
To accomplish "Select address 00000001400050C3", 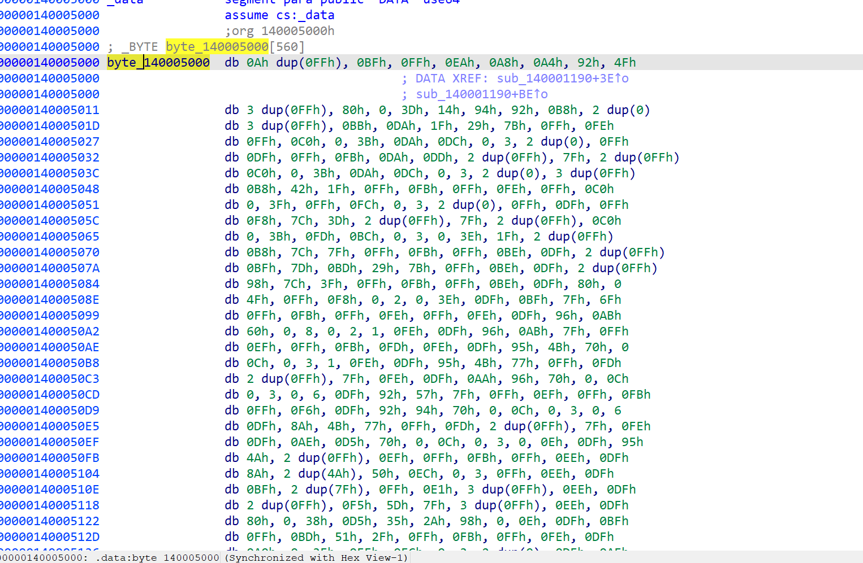I will (x=50, y=379).
